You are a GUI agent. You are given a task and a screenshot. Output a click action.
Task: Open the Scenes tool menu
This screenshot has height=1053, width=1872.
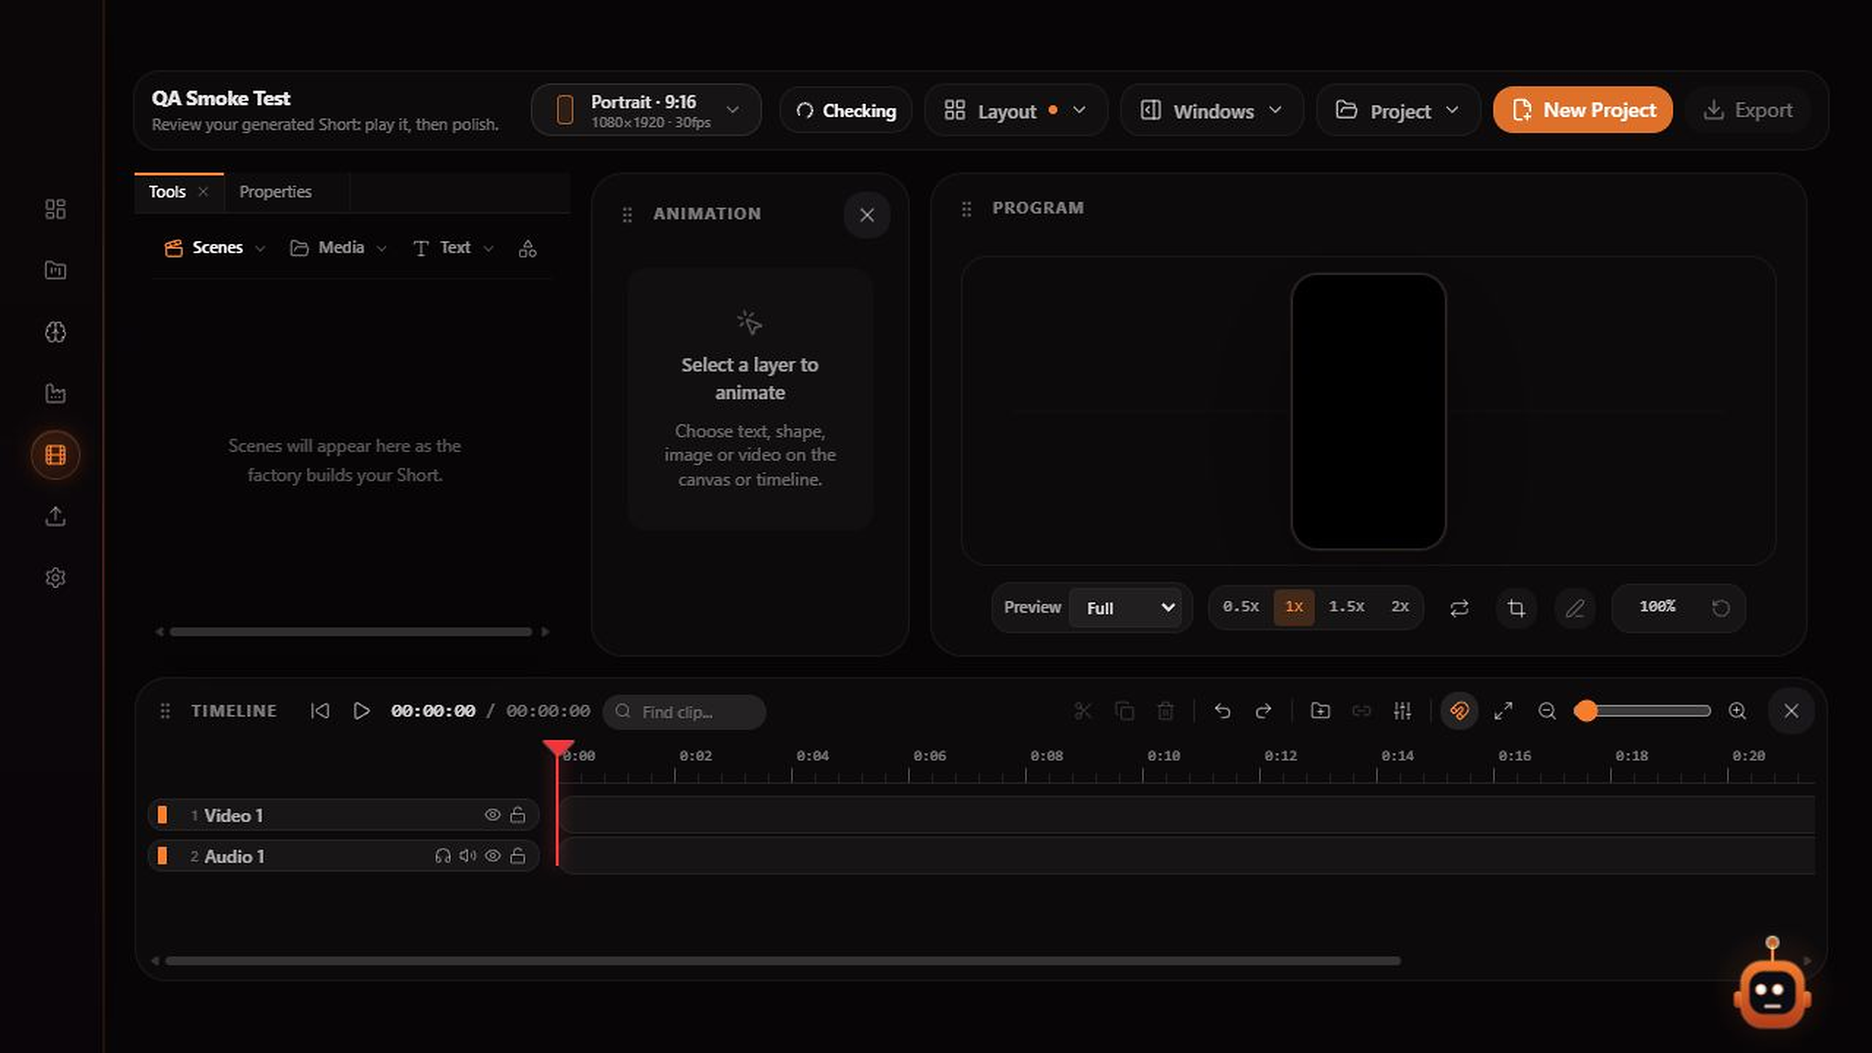pos(214,248)
